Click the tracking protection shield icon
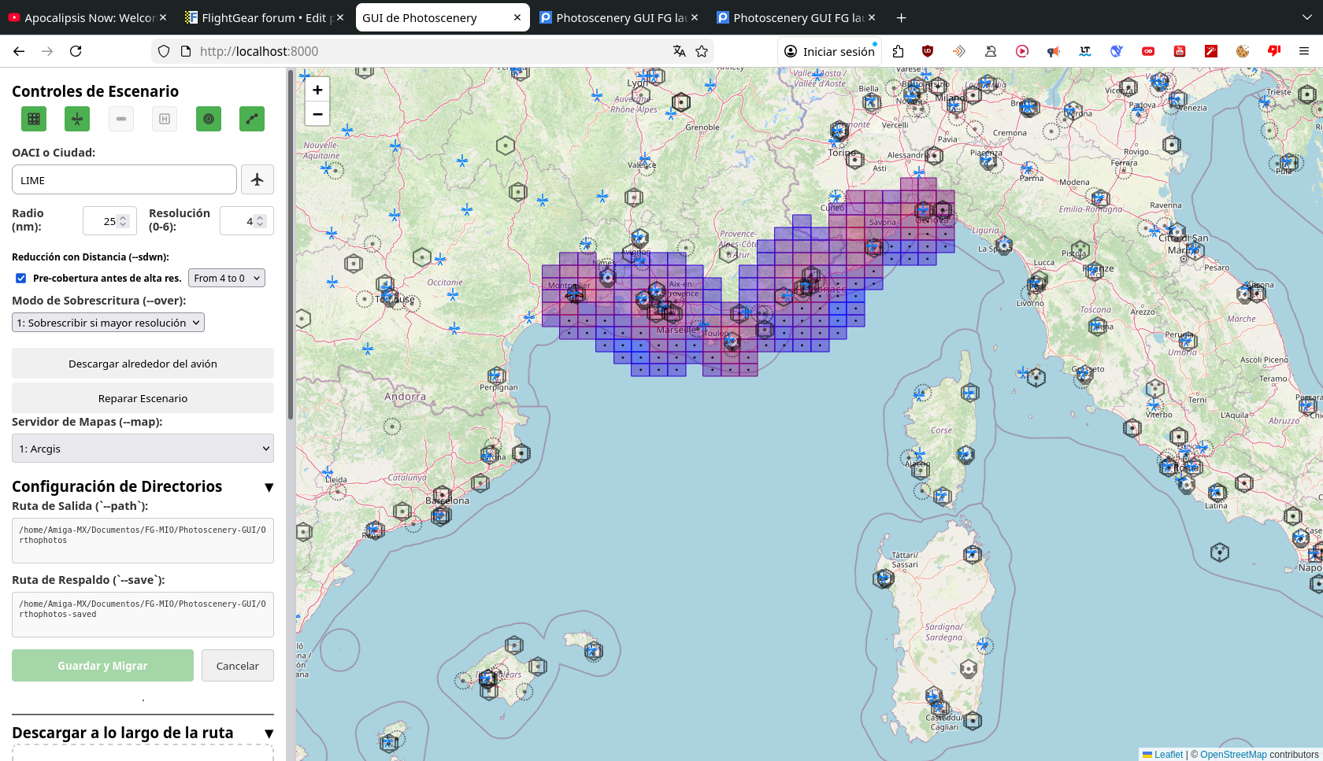Screen dimensions: 1323x761 tap(164, 51)
